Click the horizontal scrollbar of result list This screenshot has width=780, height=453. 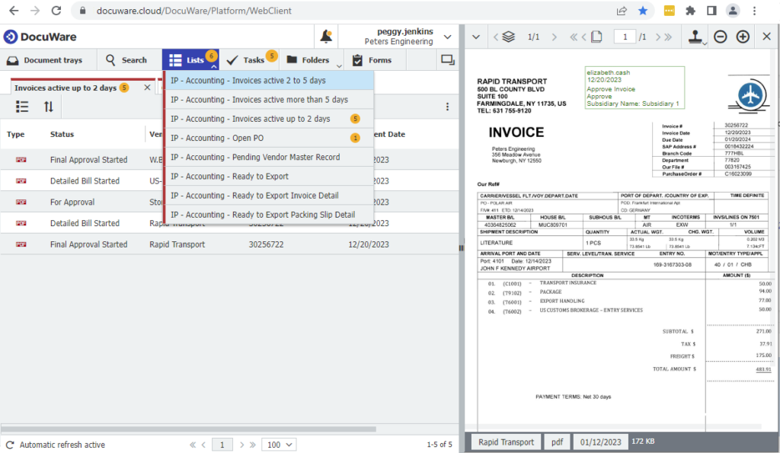pyautogui.click(x=189, y=429)
